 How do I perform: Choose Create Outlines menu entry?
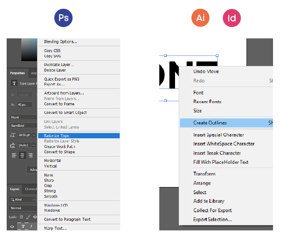pos(210,123)
